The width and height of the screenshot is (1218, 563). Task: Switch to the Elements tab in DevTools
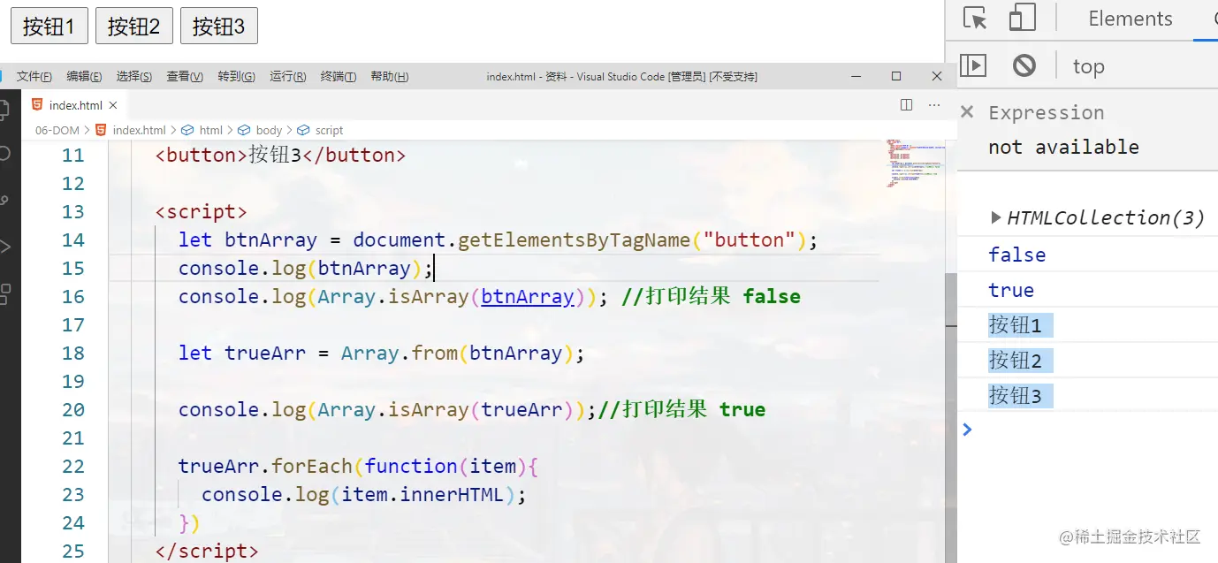coord(1130,19)
